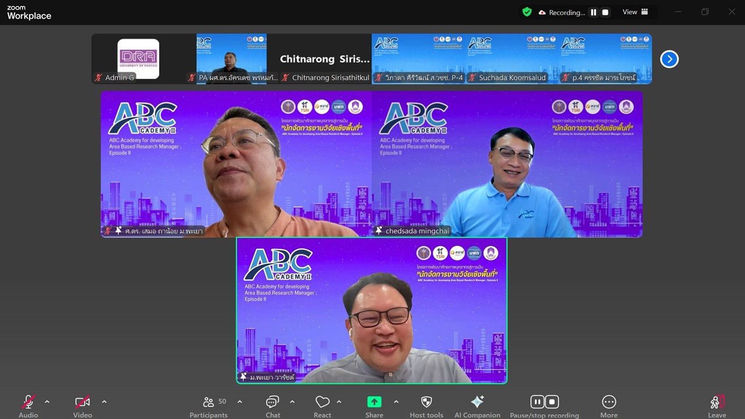Click the name label chedsada mingchai

point(417,231)
